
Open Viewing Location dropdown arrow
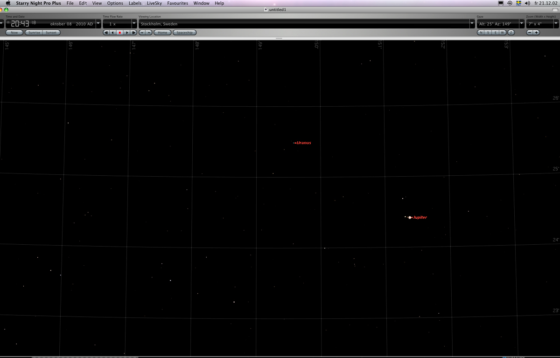click(472, 23)
